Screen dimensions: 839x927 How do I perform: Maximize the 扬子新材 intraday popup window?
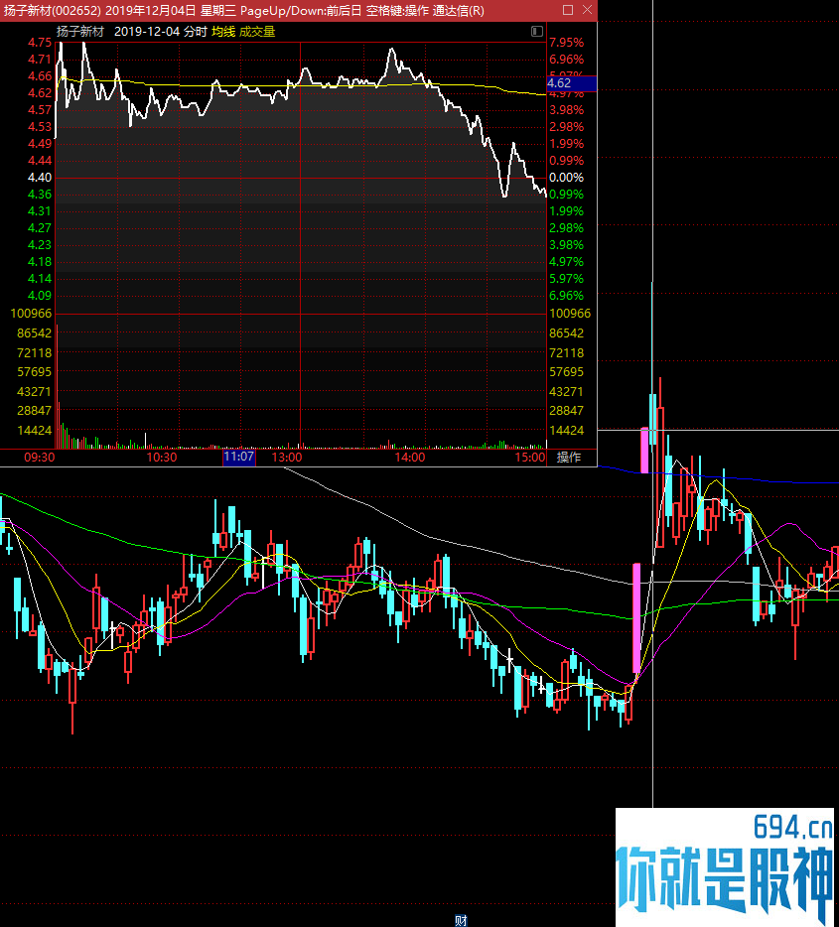click(x=568, y=10)
